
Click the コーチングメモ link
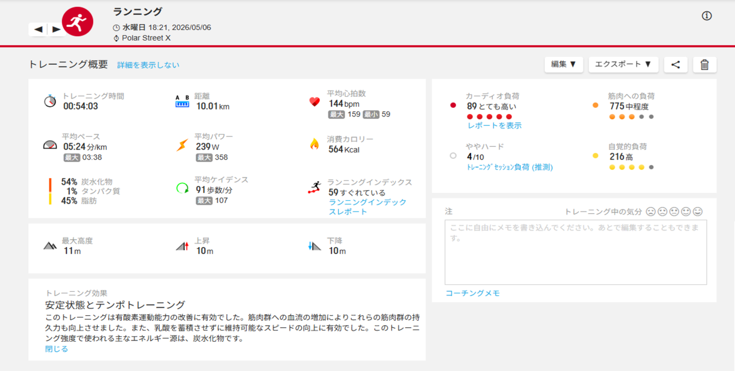473,293
